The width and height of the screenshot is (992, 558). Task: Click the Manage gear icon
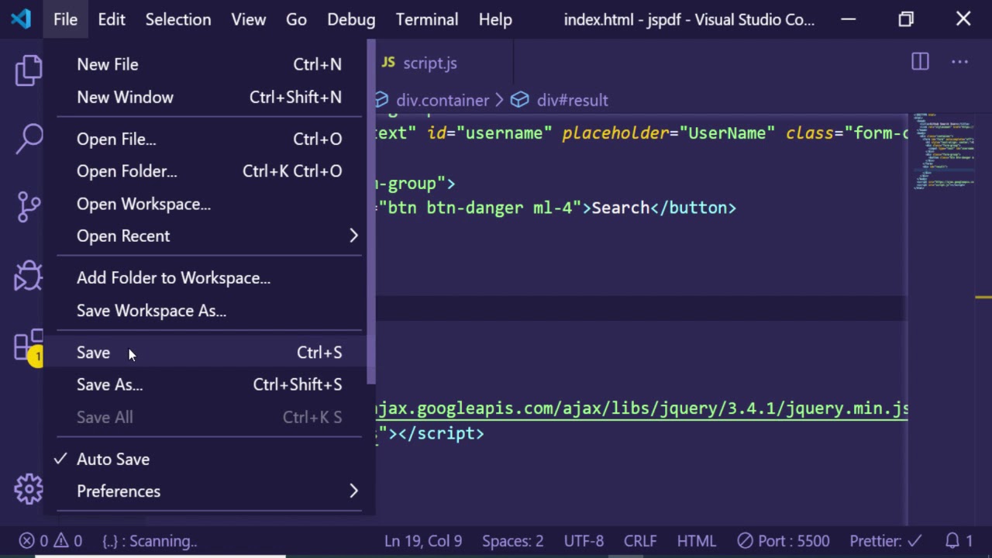[29, 489]
